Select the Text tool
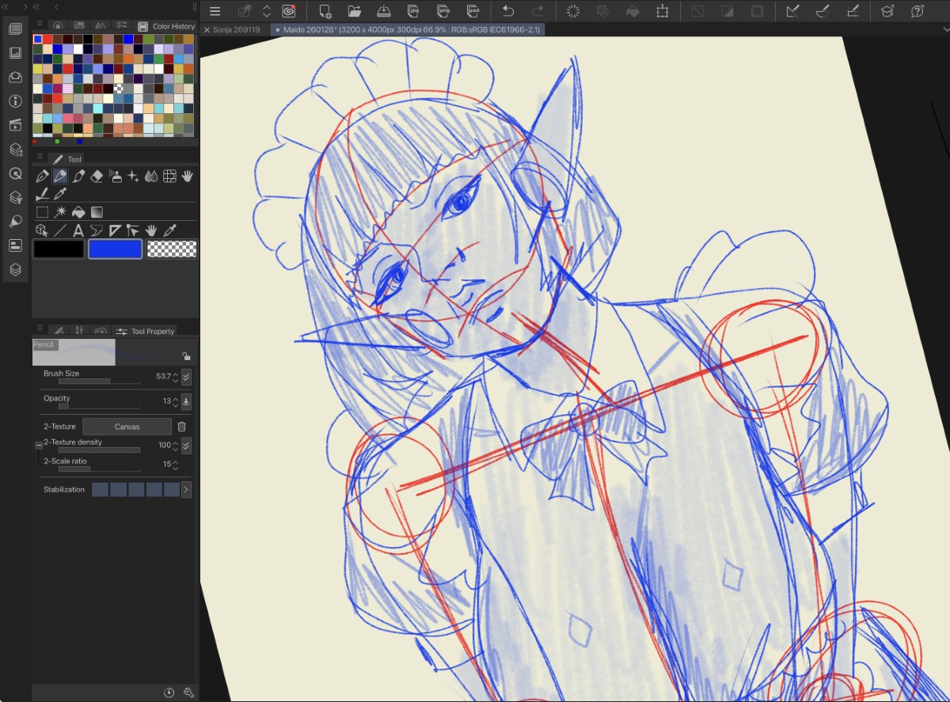Image resolution: width=950 pixels, height=702 pixels. pos(78,231)
